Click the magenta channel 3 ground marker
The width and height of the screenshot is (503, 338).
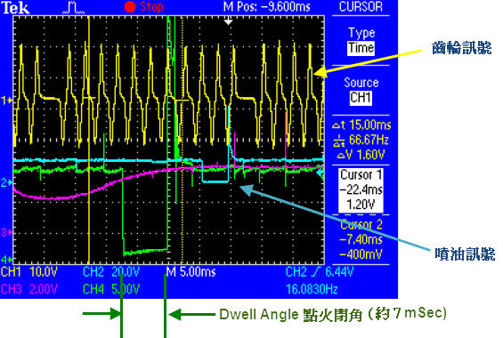click(x=7, y=232)
